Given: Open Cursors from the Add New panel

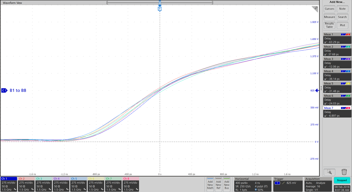Looking at the screenshot, I should tap(329, 9).
